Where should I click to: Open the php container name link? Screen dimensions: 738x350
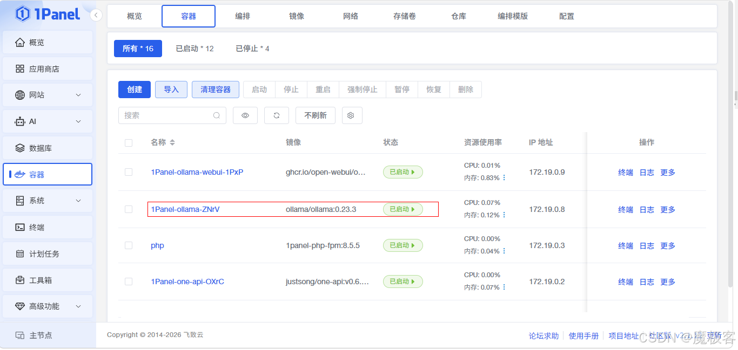pos(157,245)
